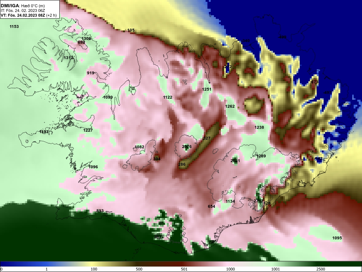
Task: Click the glacier value 2576
Action: tap(187, 147)
